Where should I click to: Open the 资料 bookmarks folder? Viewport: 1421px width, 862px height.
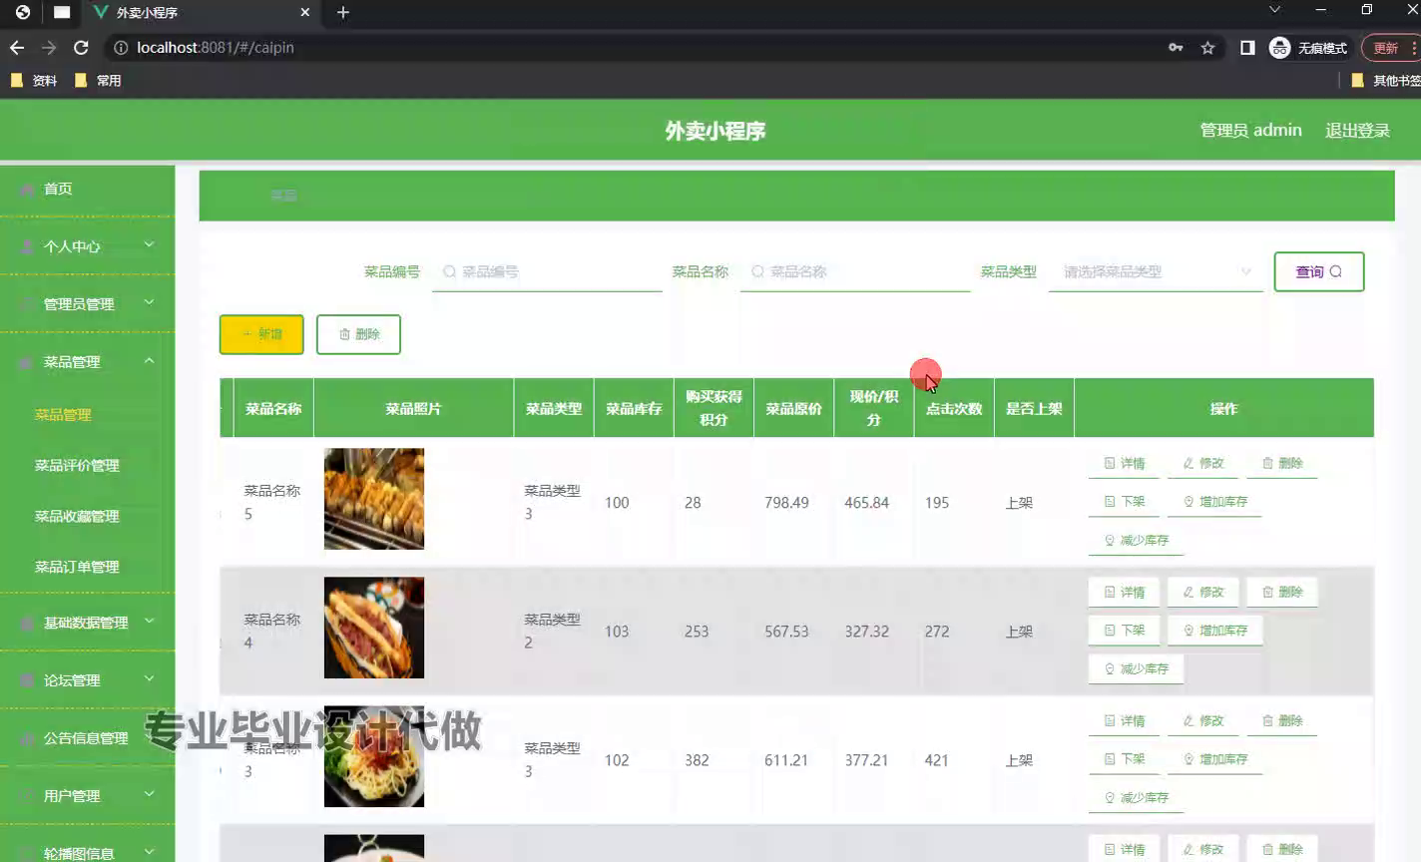tap(34, 81)
